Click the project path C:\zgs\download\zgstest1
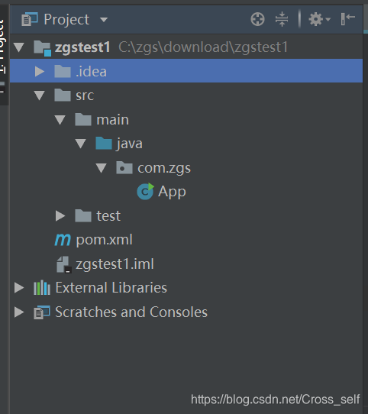 (x=203, y=47)
